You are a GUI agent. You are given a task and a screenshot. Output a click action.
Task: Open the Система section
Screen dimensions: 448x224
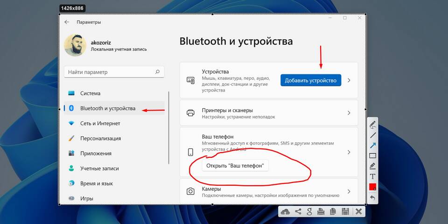tap(114, 93)
